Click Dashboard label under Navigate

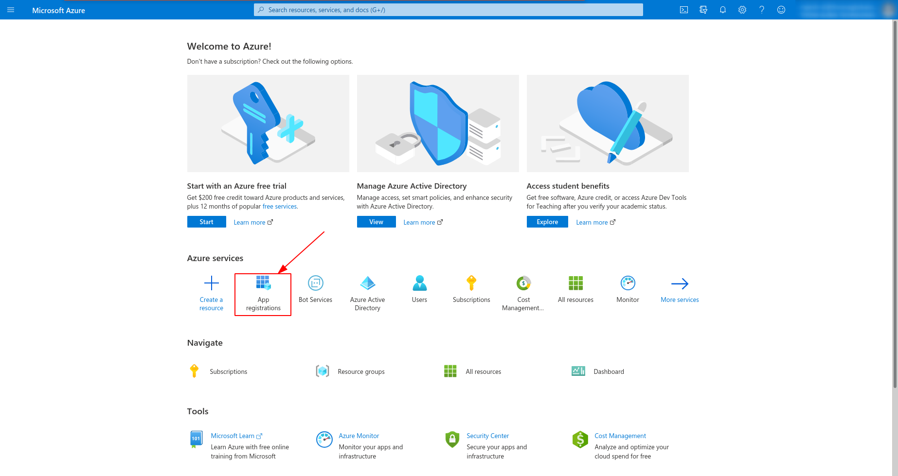pos(609,371)
